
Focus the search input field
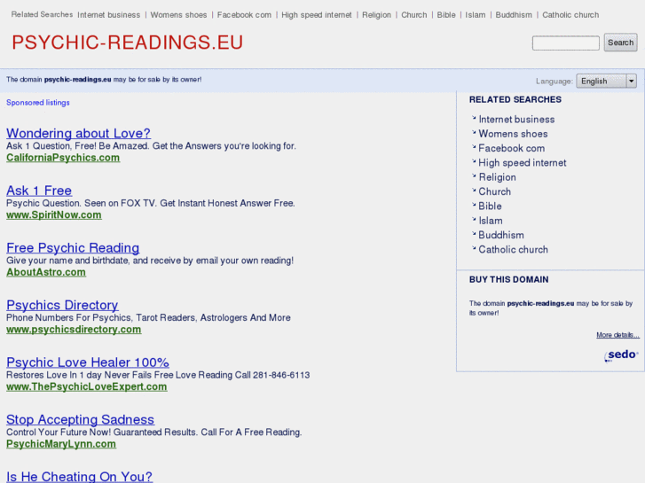click(x=566, y=43)
